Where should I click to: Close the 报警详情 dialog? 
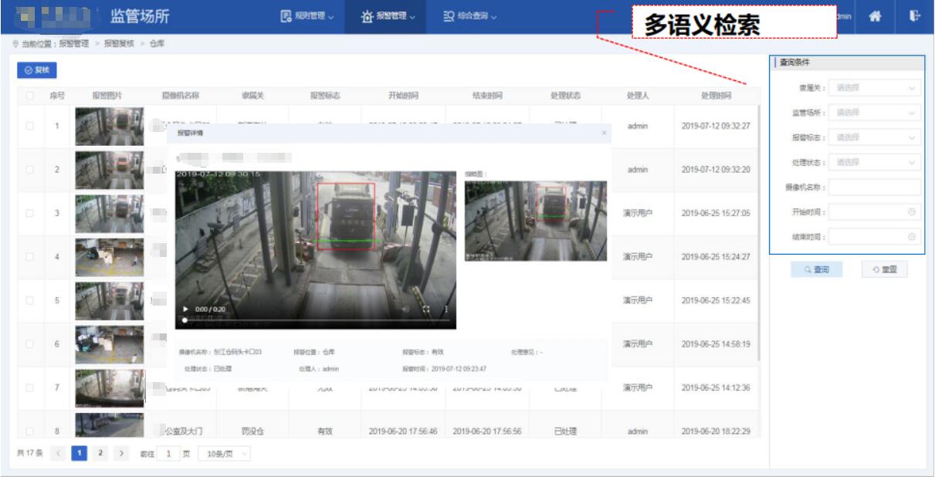(604, 133)
